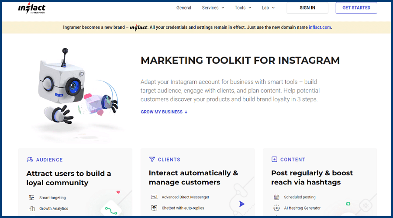Click the Audience people icon
This screenshot has width=393, height=218.
coord(30,160)
